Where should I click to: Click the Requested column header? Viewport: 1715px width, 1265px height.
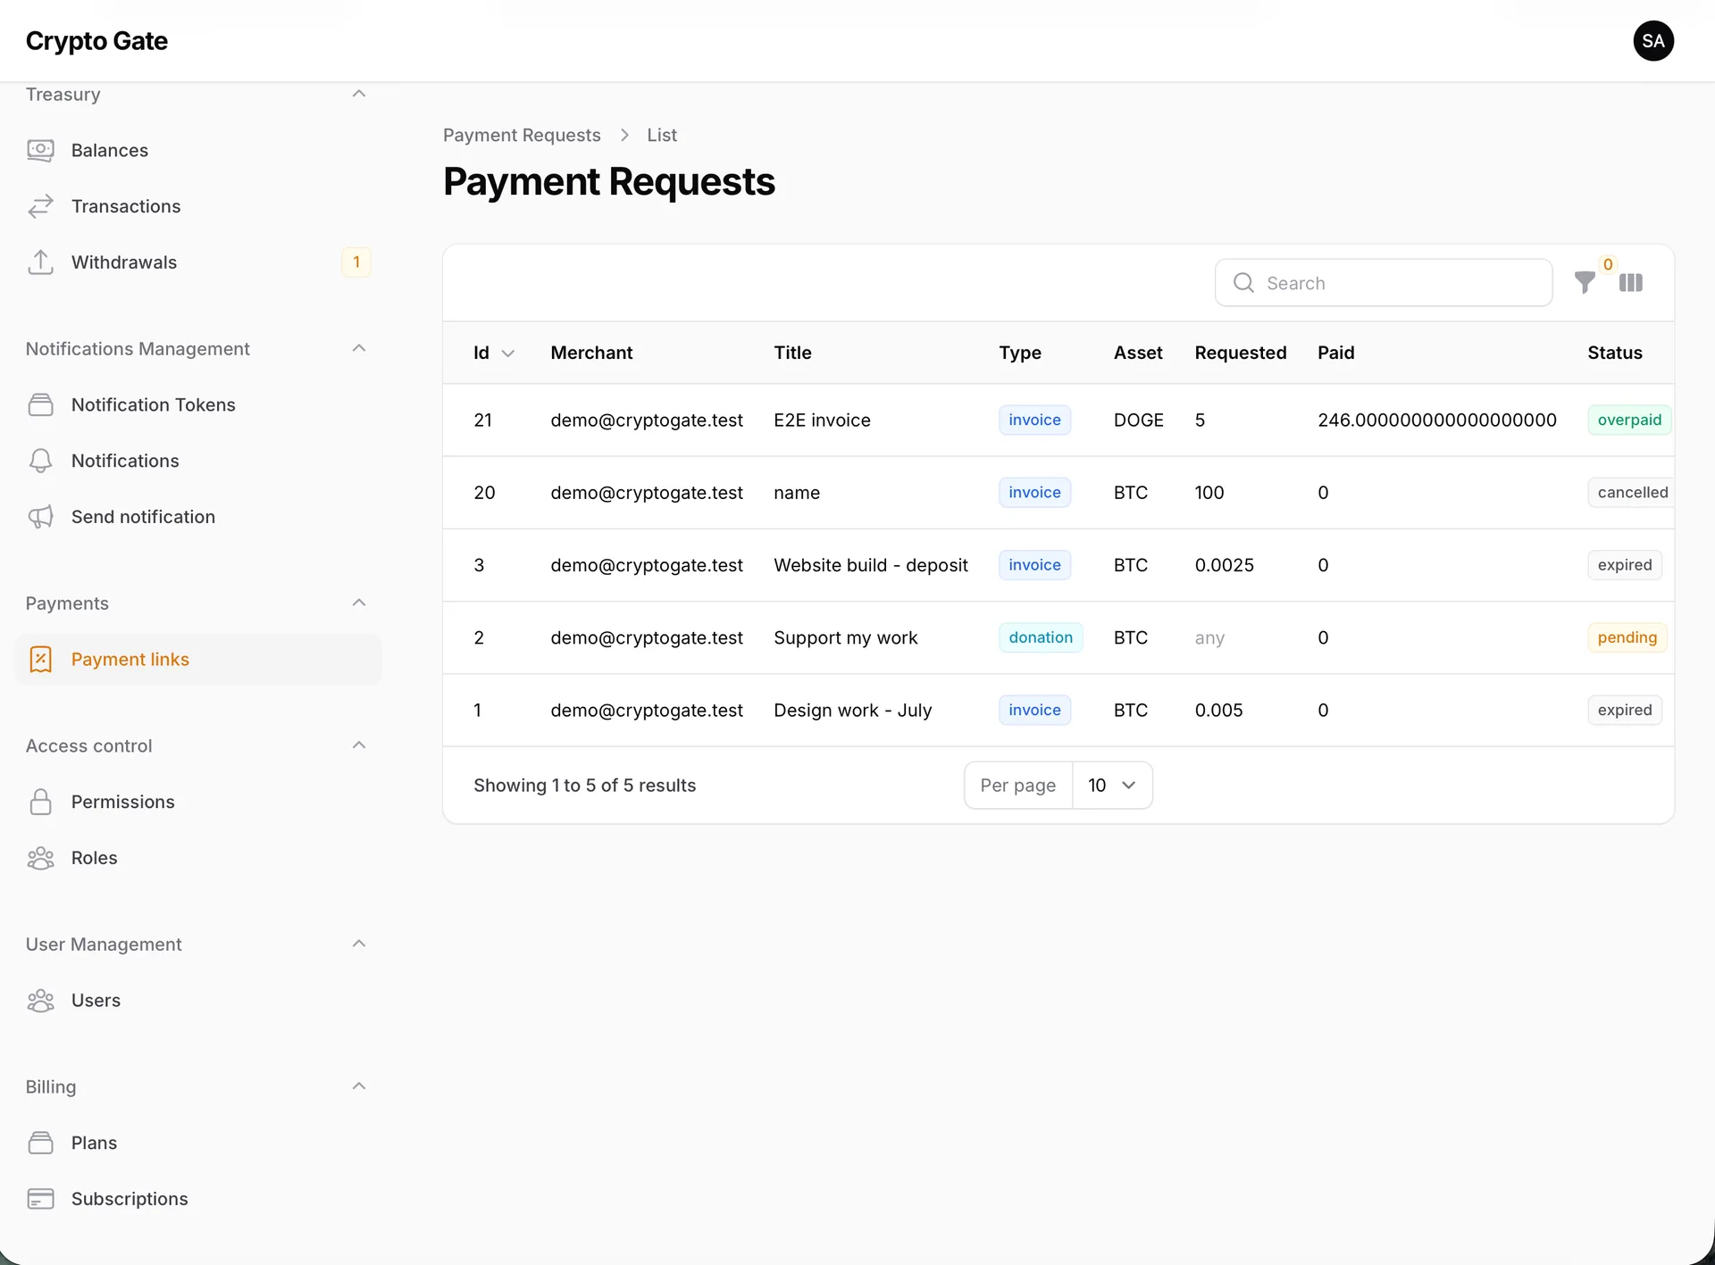point(1241,353)
